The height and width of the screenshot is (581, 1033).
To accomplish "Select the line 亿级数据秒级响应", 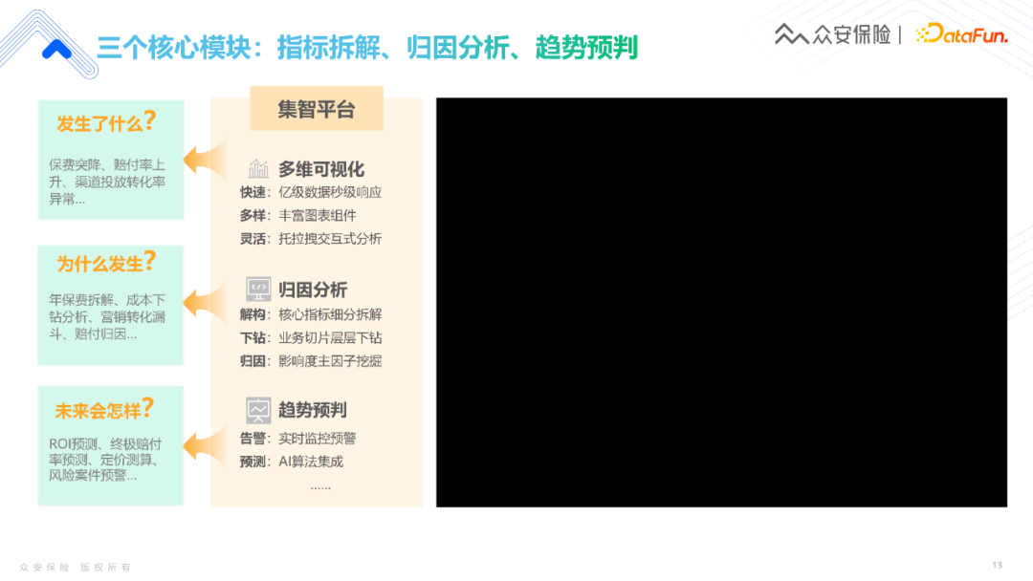I will (330, 192).
